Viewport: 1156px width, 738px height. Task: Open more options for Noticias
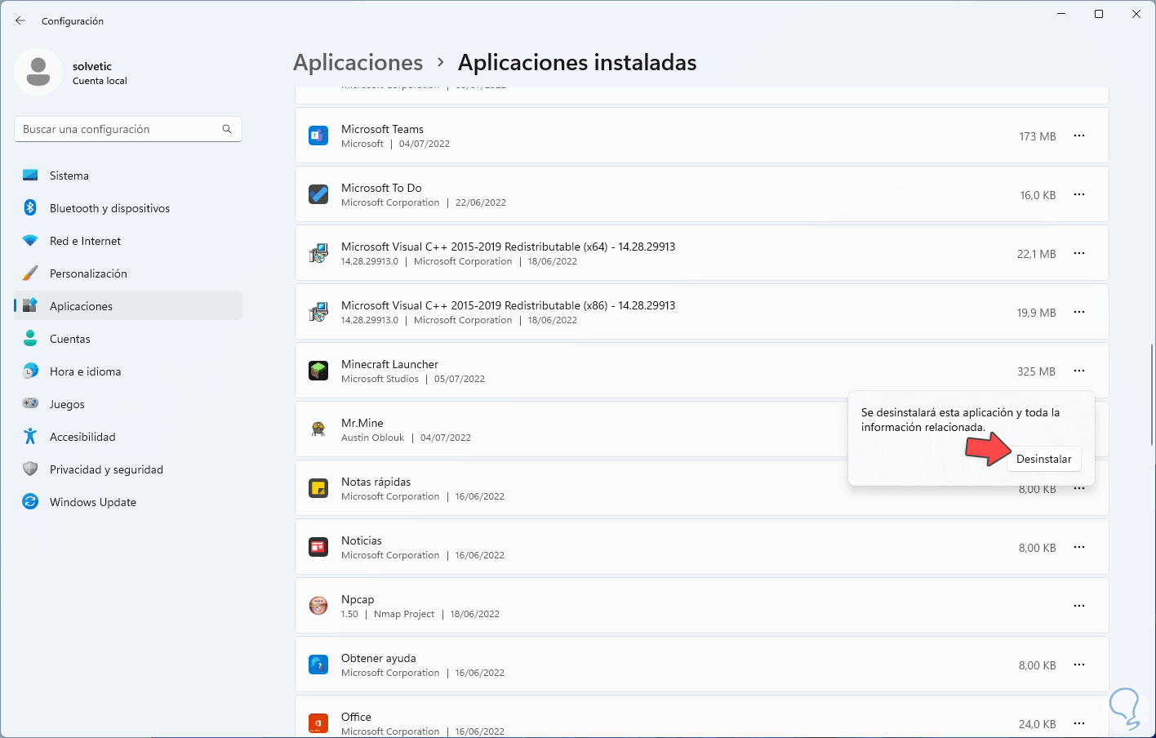click(1079, 547)
